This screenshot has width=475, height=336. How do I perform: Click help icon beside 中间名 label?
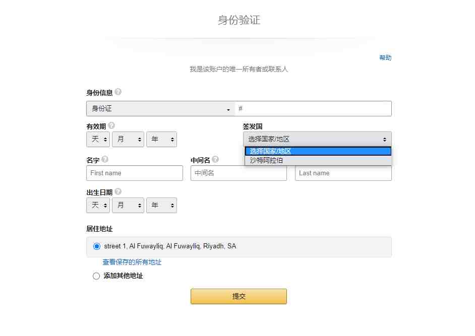click(x=215, y=159)
